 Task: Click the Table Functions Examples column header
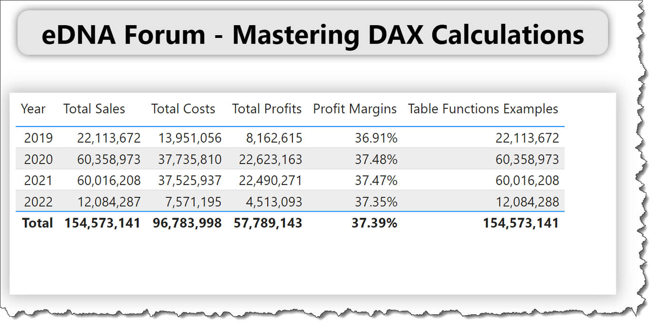[483, 108]
